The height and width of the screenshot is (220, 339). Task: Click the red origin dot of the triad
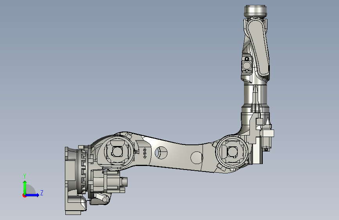[24, 195]
